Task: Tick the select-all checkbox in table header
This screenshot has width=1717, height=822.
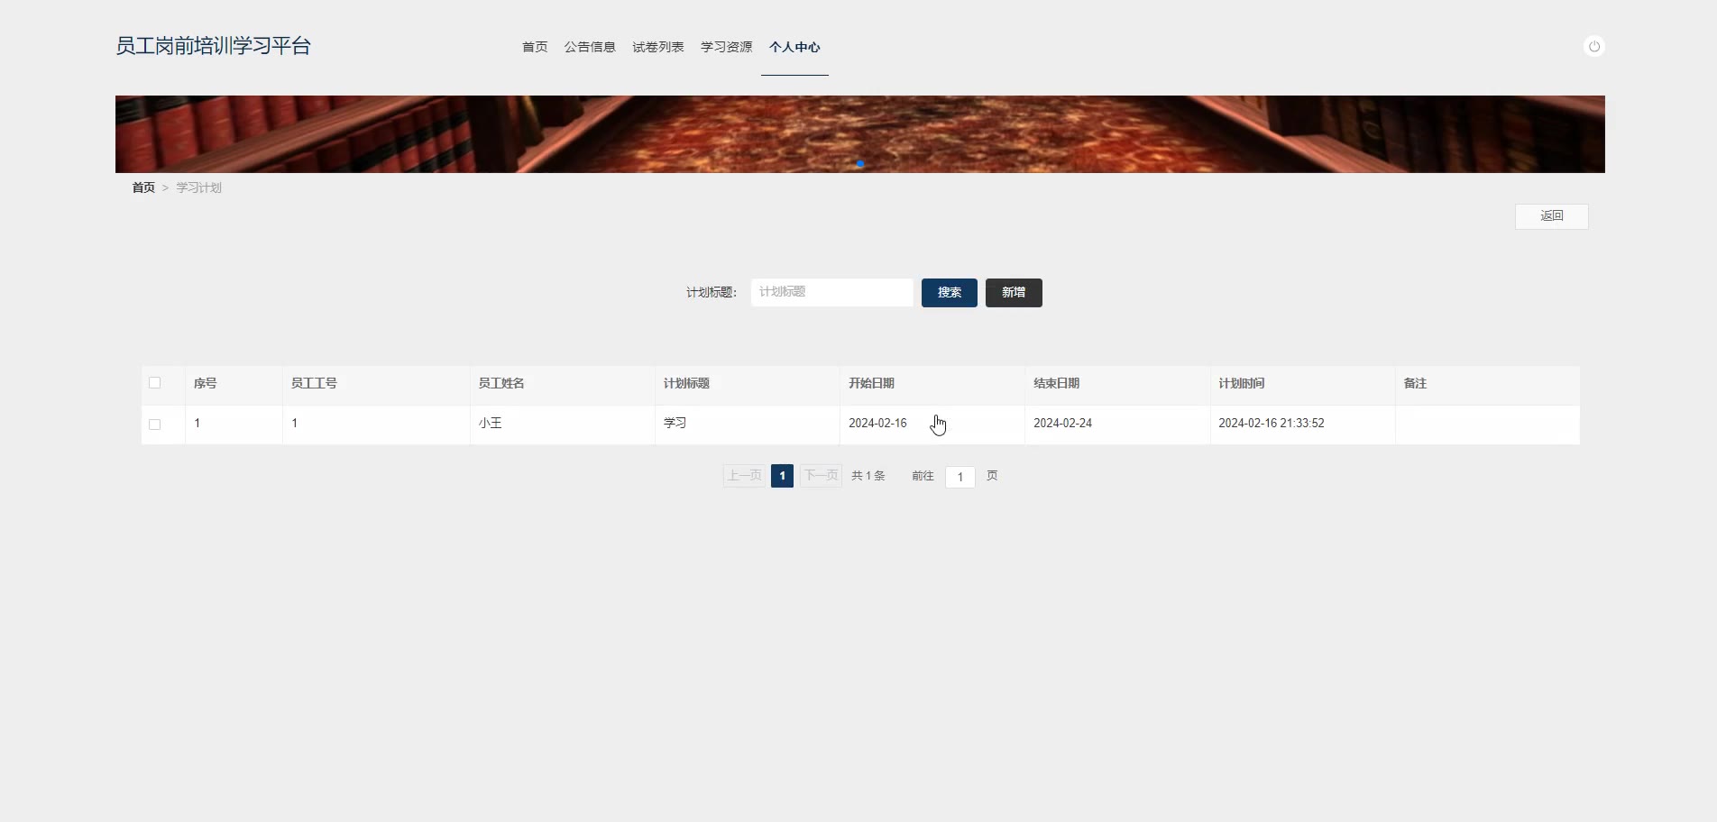Action: (x=154, y=383)
